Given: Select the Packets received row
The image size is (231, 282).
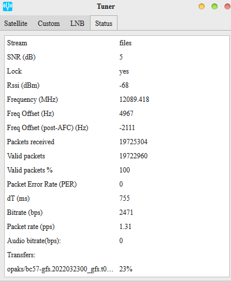Looking at the screenshot, I should point(117,142).
